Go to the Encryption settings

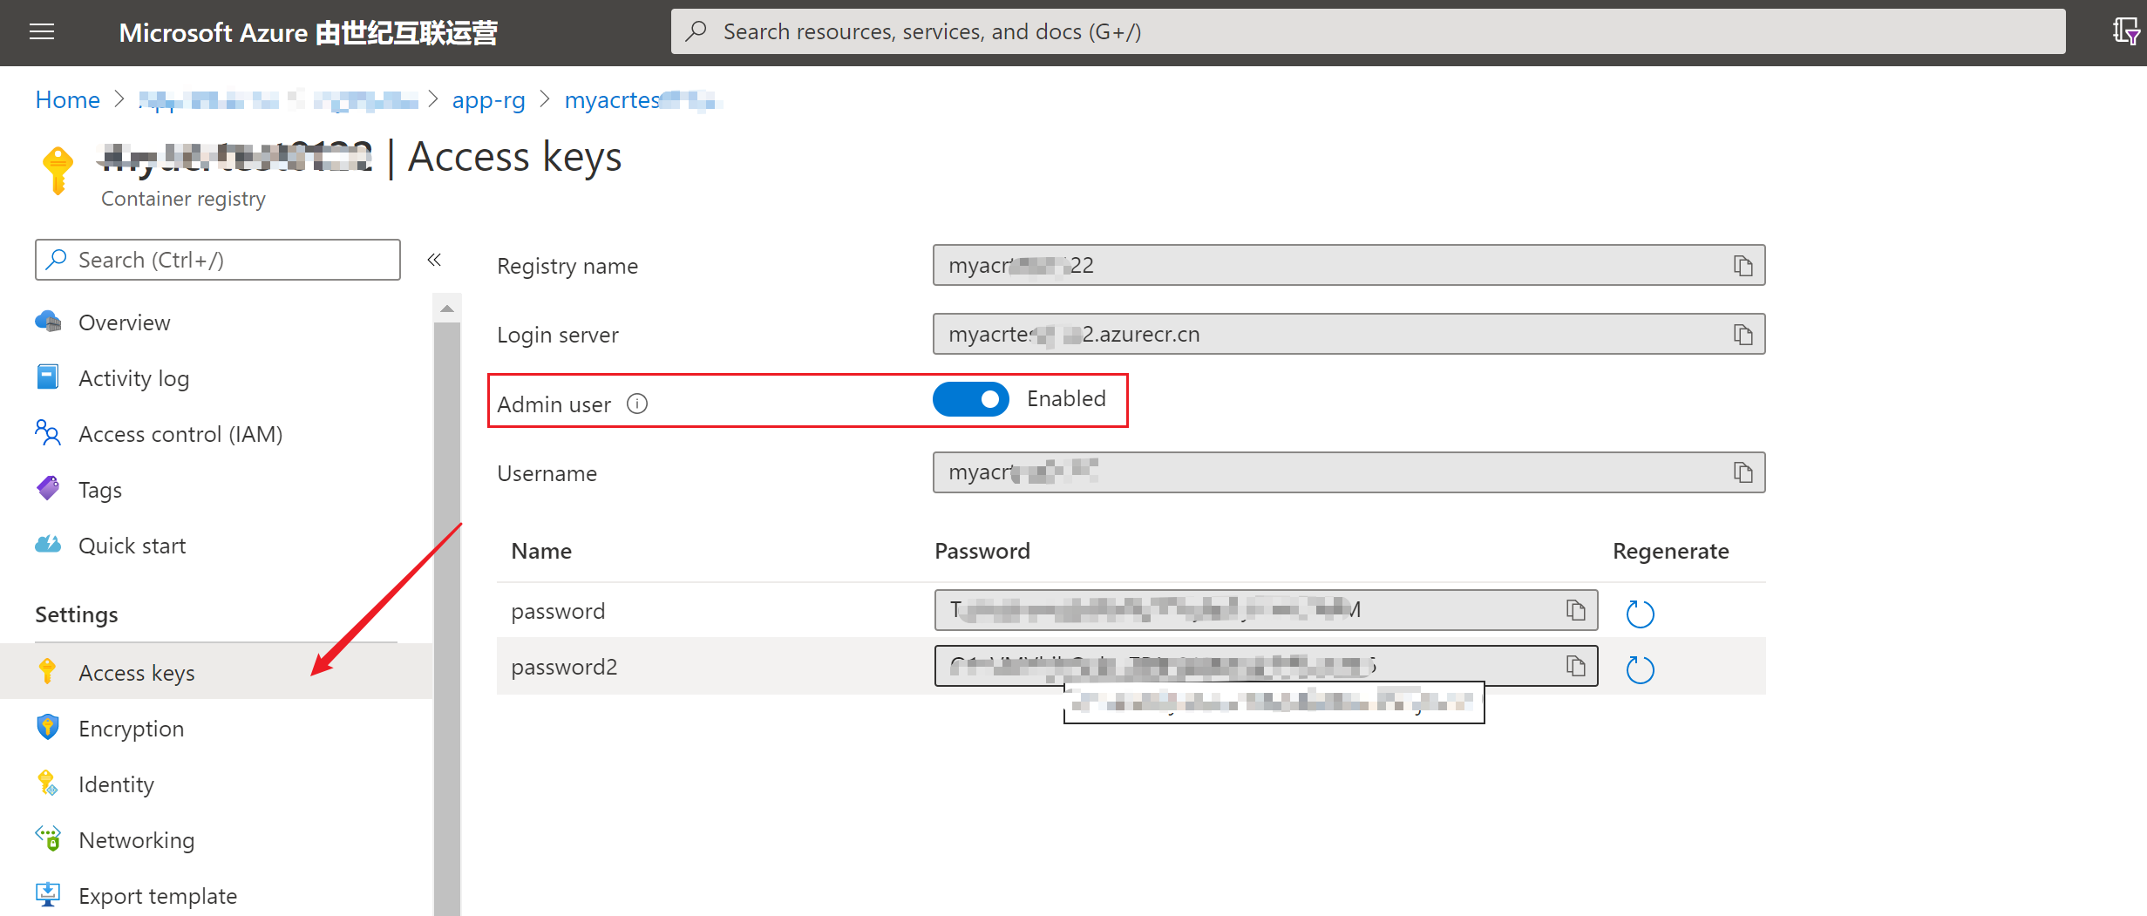point(131,729)
